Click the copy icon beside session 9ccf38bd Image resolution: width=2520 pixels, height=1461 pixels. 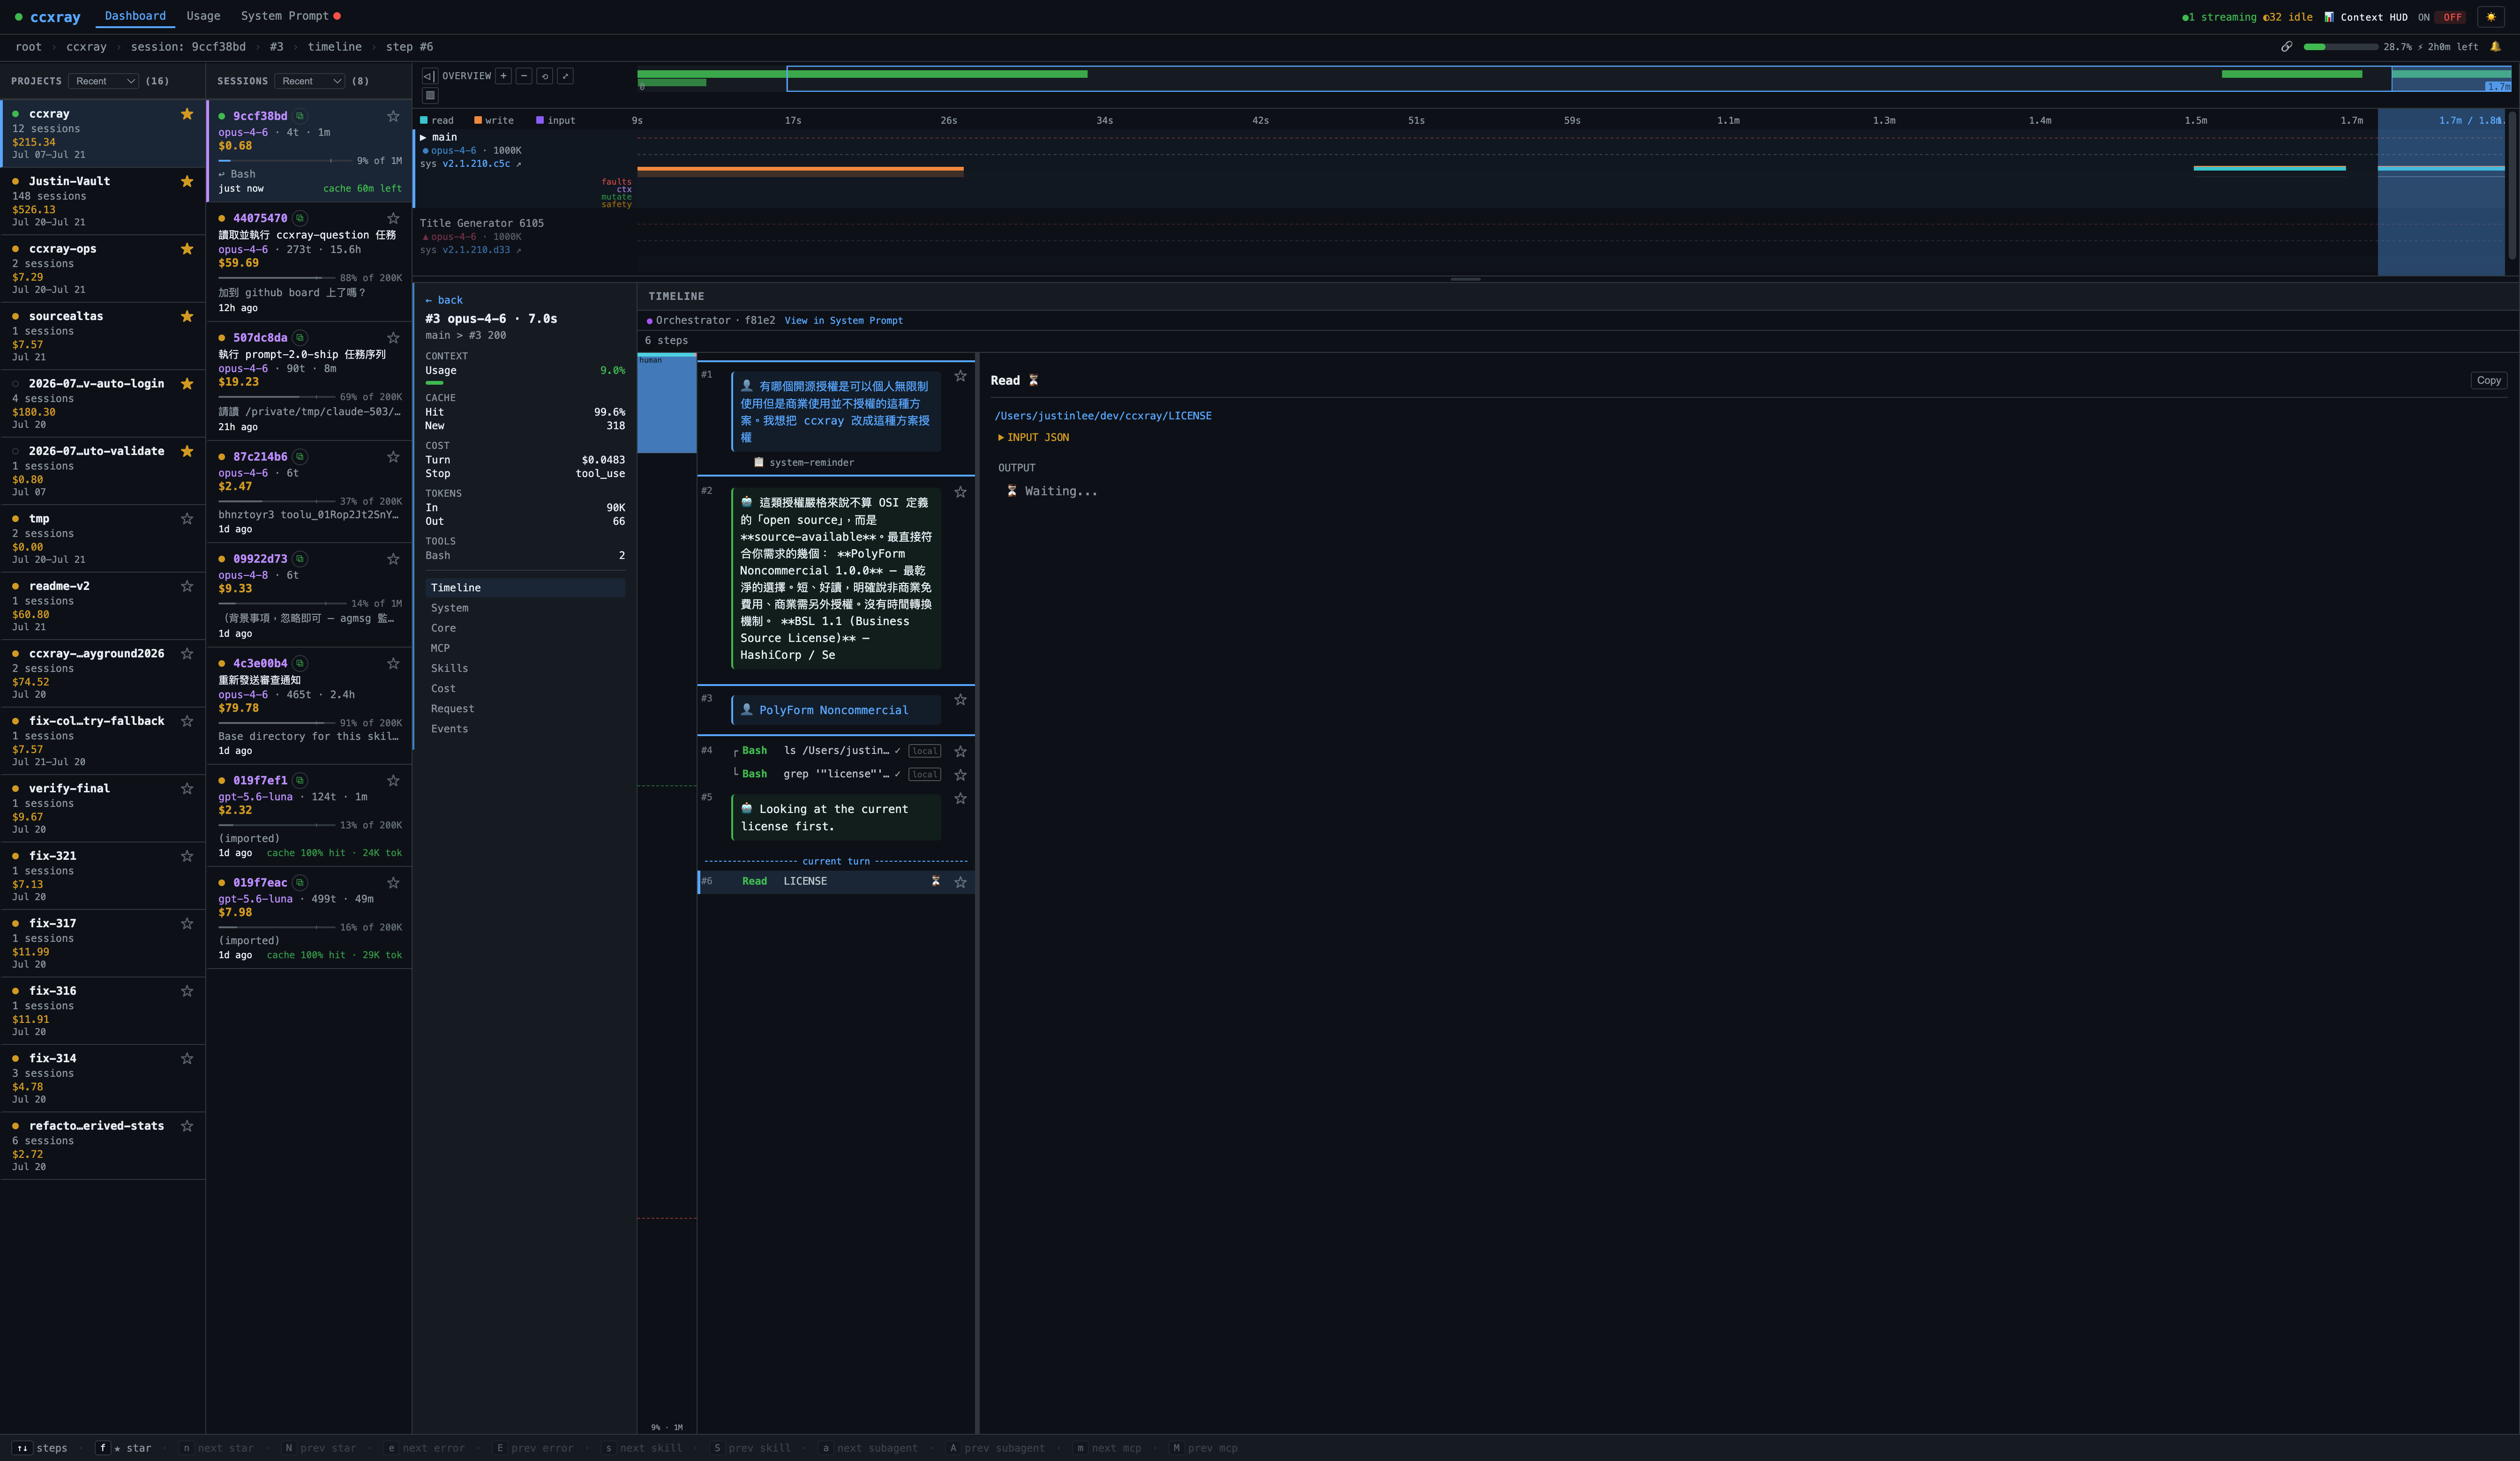(300, 116)
